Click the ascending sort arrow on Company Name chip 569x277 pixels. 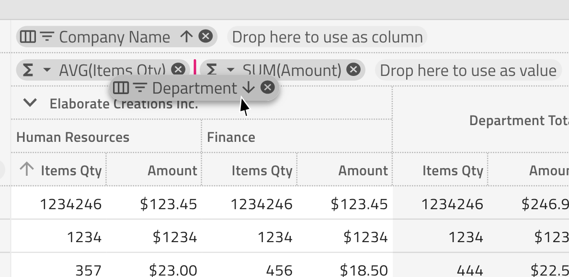tap(186, 36)
